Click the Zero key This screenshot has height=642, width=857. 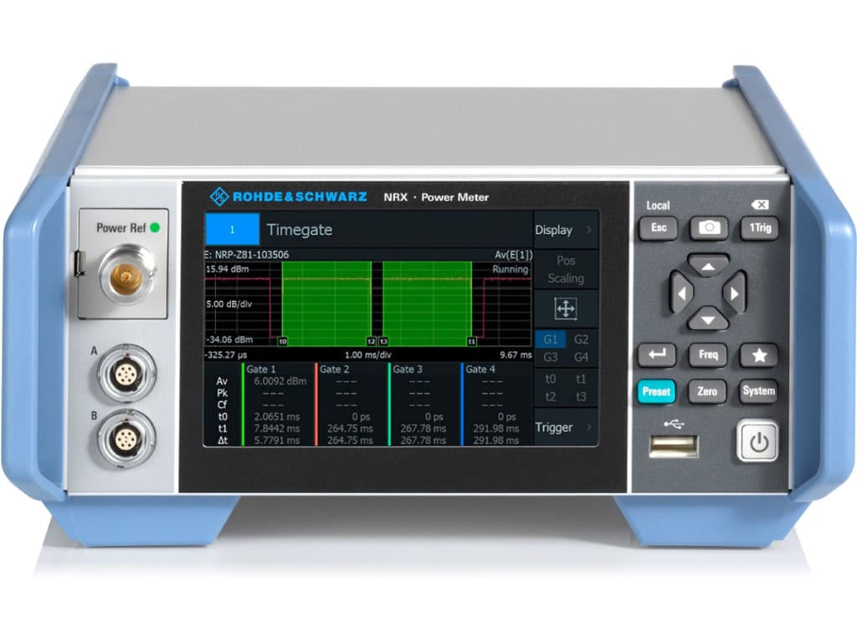tap(707, 391)
